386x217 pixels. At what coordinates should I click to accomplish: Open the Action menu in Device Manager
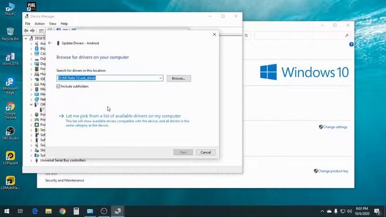[x=39, y=24]
